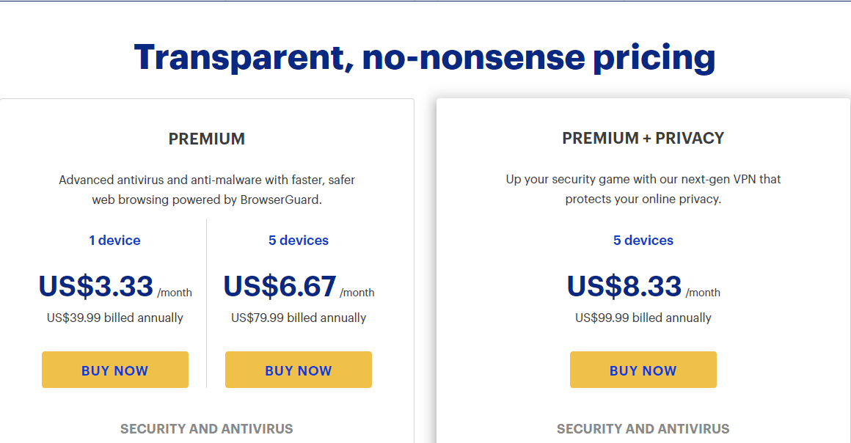Image resolution: width=851 pixels, height=443 pixels.
Task: Click the US$6.67 monthly price
Action: [280, 286]
